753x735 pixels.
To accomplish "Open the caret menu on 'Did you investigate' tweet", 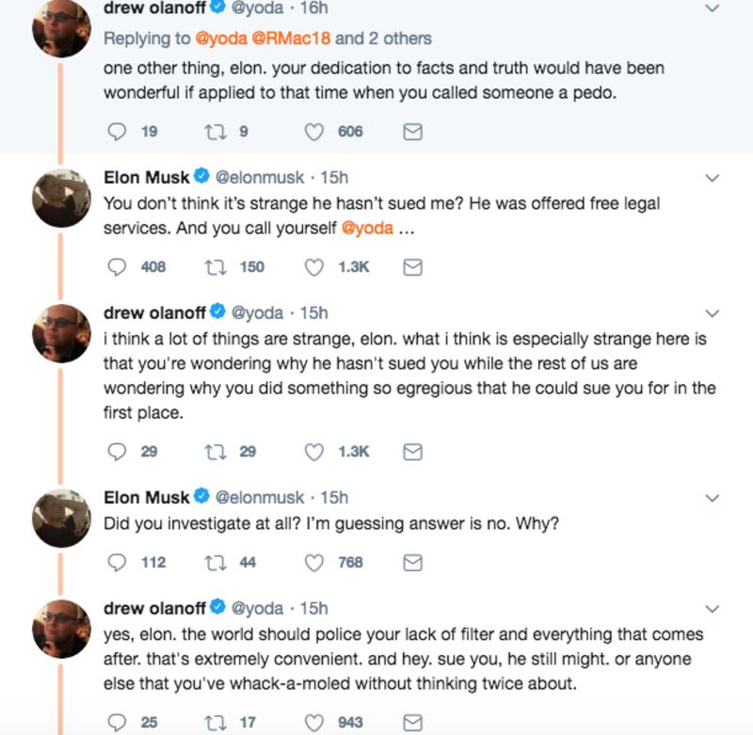I will [713, 498].
